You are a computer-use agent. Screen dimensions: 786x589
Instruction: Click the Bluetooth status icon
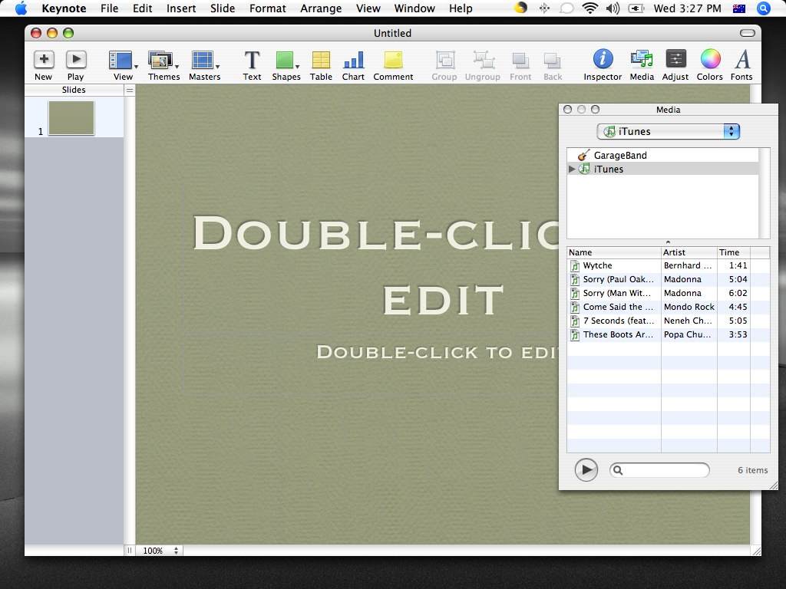click(x=544, y=8)
